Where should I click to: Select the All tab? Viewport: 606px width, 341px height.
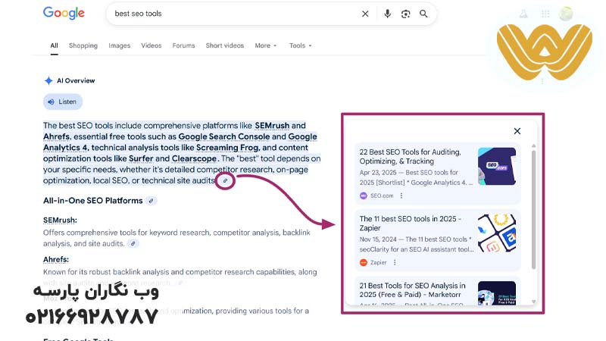54,45
